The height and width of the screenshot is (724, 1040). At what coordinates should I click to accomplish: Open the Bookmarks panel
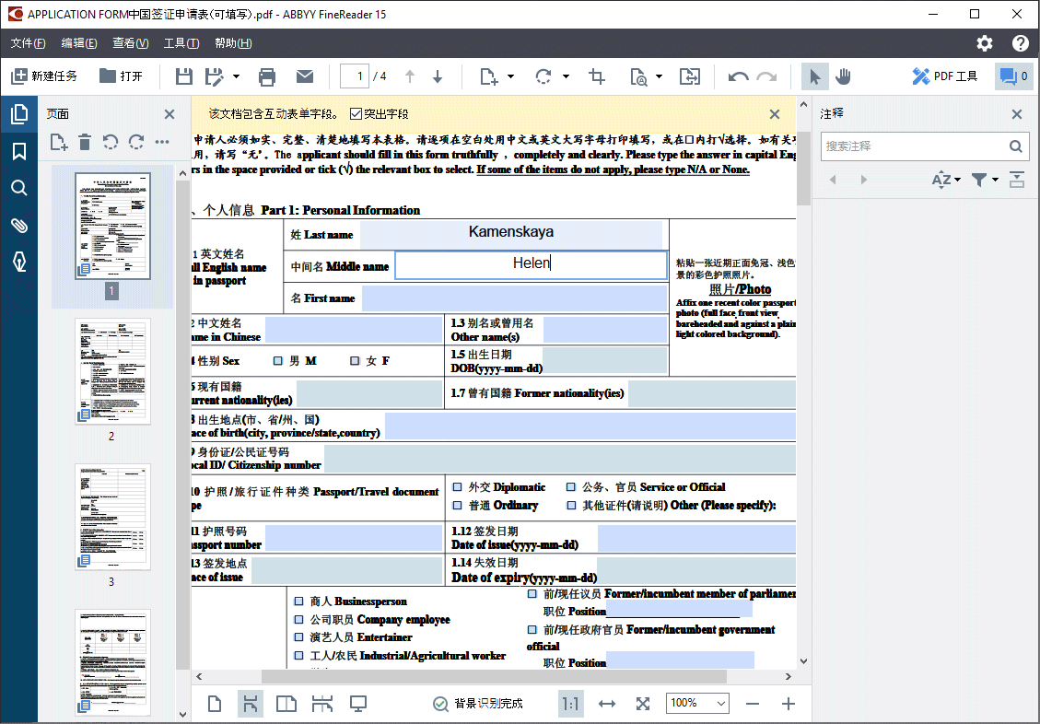(19, 150)
